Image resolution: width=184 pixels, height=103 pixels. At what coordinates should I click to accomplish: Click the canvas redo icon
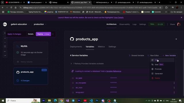pos(5,56)
